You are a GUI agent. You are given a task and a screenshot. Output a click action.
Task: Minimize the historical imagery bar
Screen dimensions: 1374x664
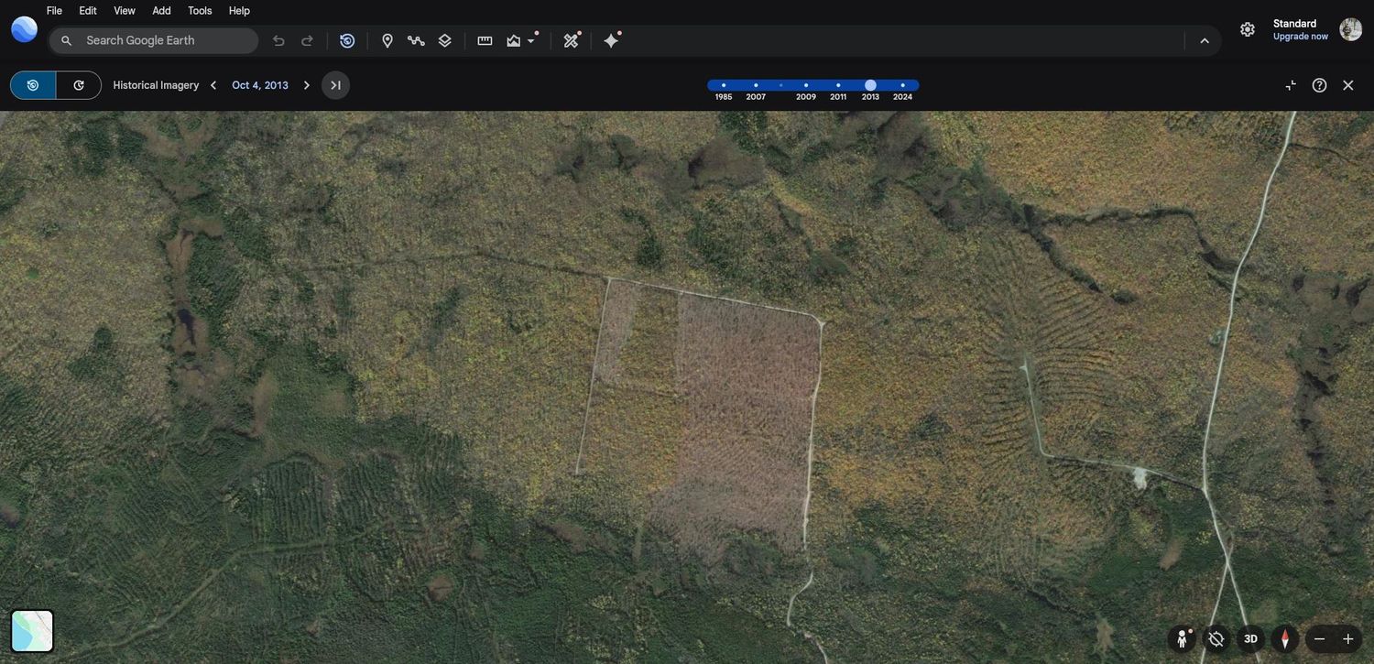point(1291,85)
